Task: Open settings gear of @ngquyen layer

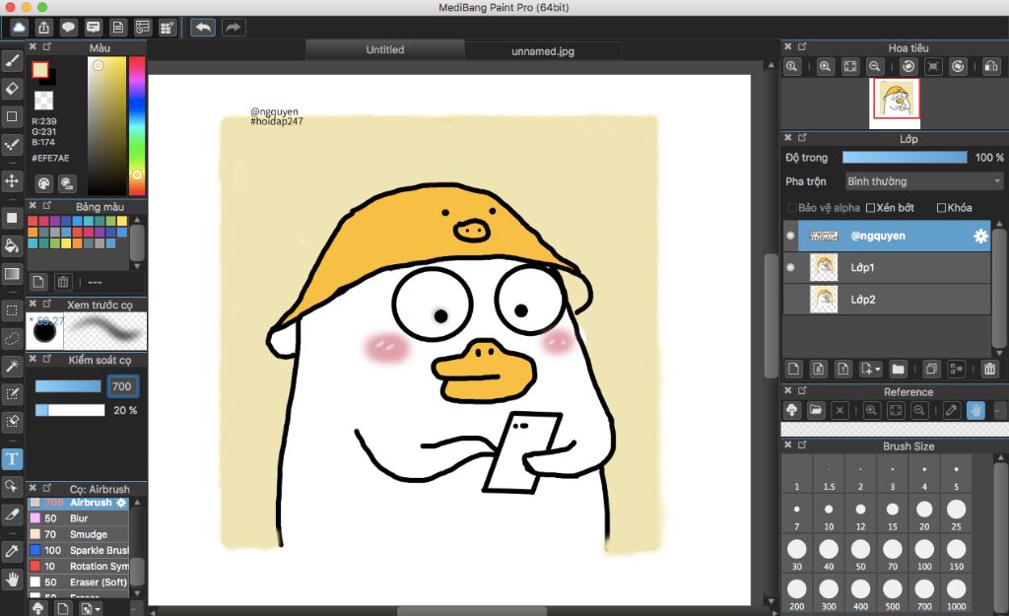Action: point(980,237)
